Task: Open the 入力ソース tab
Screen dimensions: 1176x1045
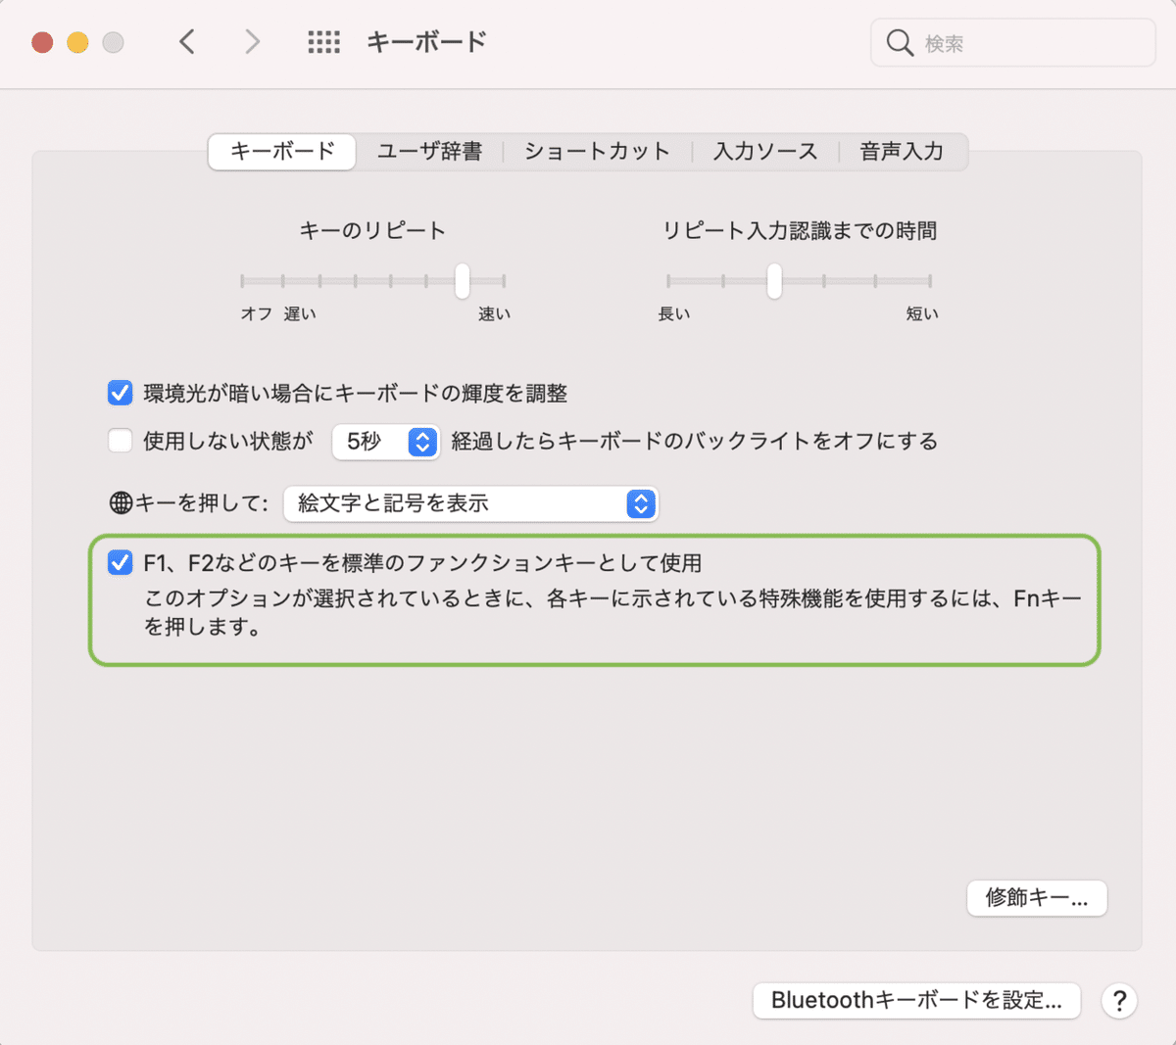Action: coord(765,152)
